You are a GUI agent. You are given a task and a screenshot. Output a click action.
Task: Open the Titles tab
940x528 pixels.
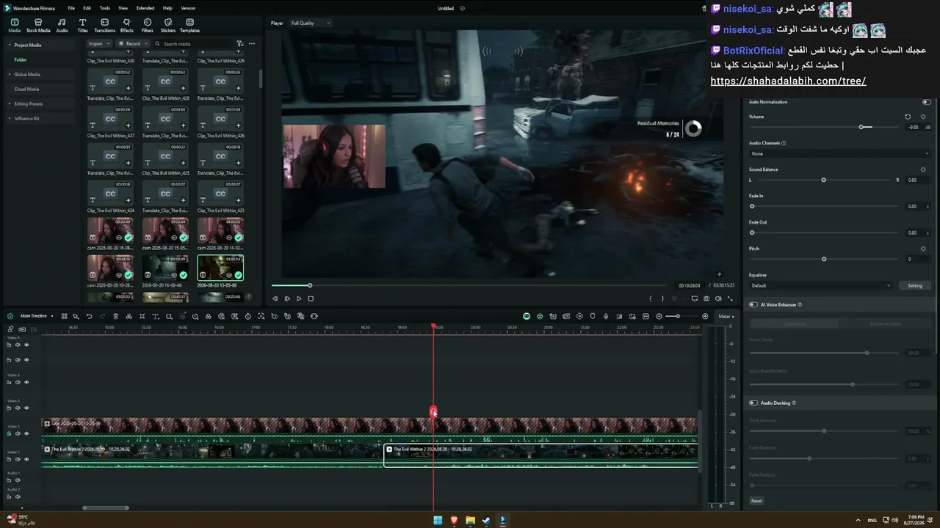[82, 26]
